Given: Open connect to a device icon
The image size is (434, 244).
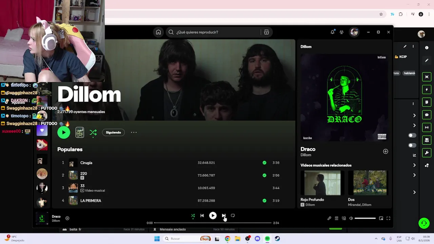Looking at the screenshot, I should click(344, 218).
